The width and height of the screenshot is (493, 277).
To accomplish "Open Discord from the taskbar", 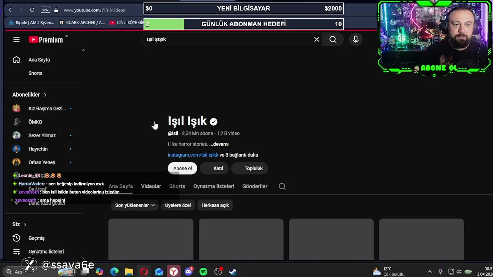I will click(188, 272).
